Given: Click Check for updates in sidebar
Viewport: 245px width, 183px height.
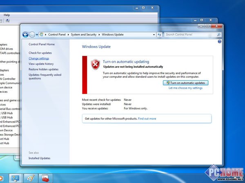Looking at the screenshot, I should [x=40, y=53].
